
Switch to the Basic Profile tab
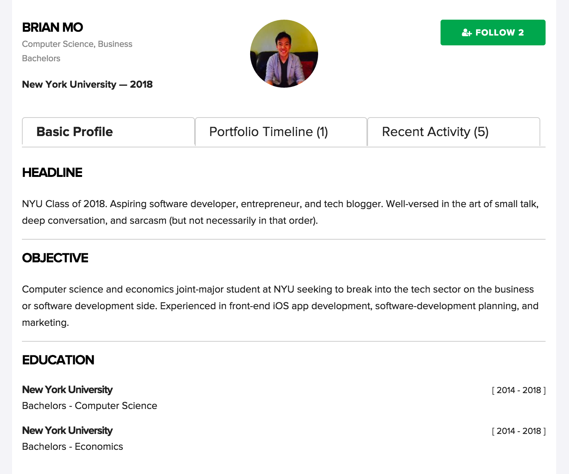click(108, 132)
